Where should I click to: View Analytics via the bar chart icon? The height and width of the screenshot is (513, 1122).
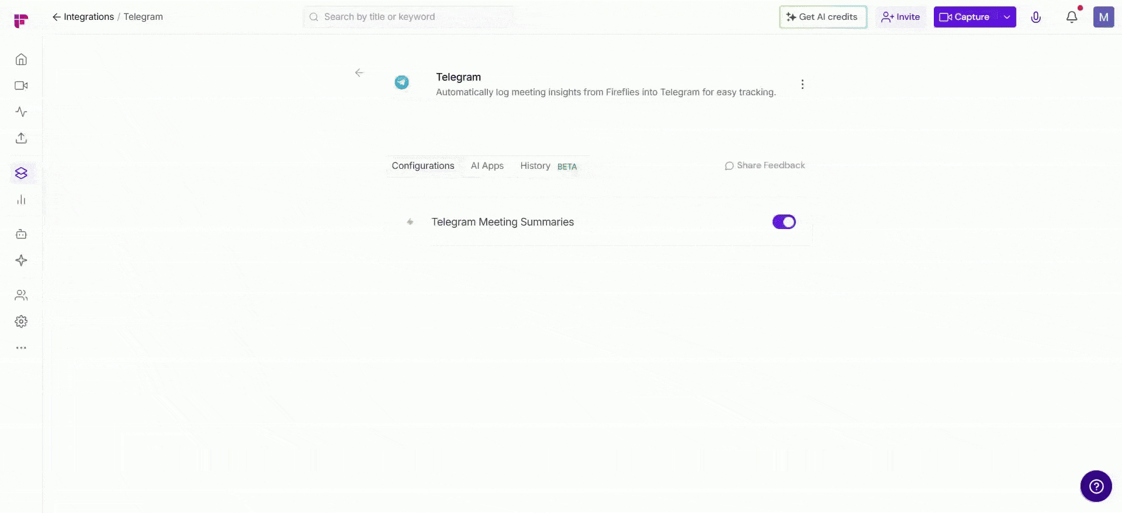pyautogui.click(x=21, y=199)
